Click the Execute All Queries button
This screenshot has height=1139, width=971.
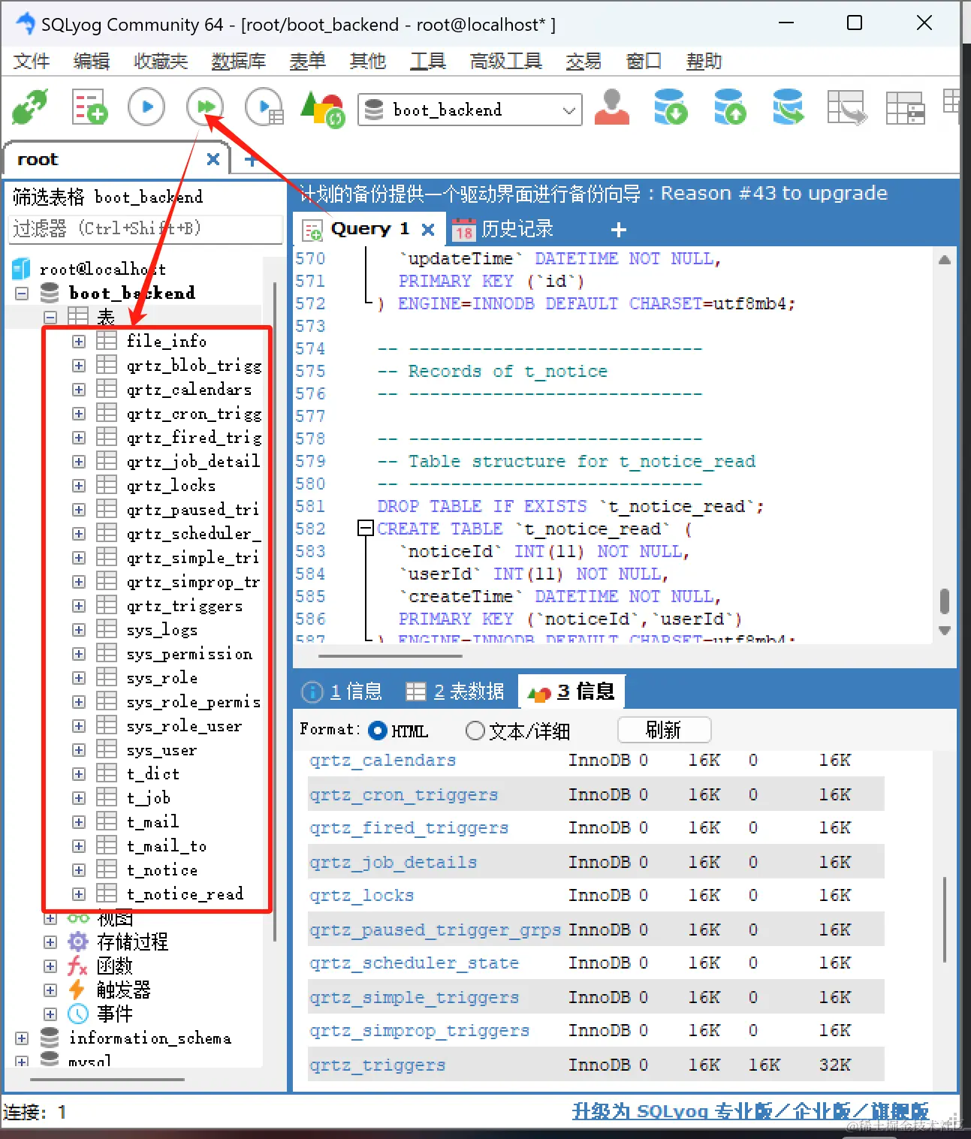205,107
